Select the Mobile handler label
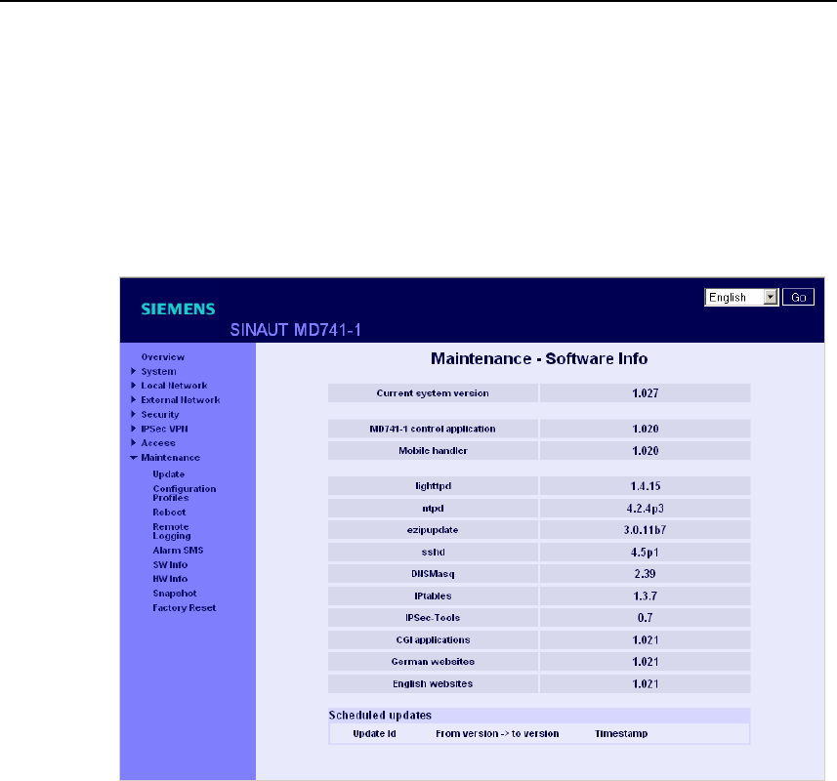837x781 pixels. click(433, 451)
